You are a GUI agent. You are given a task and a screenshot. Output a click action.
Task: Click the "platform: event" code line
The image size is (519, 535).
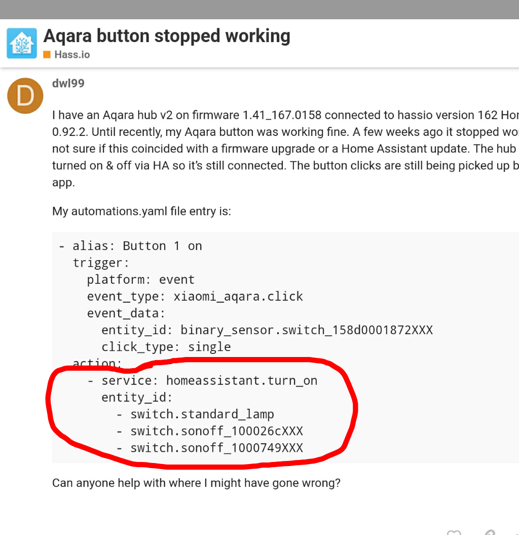coord(140,279)
